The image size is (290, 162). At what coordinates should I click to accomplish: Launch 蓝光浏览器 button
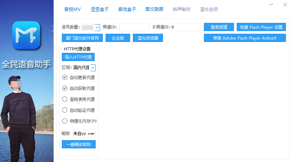click(x=148, y=38)
